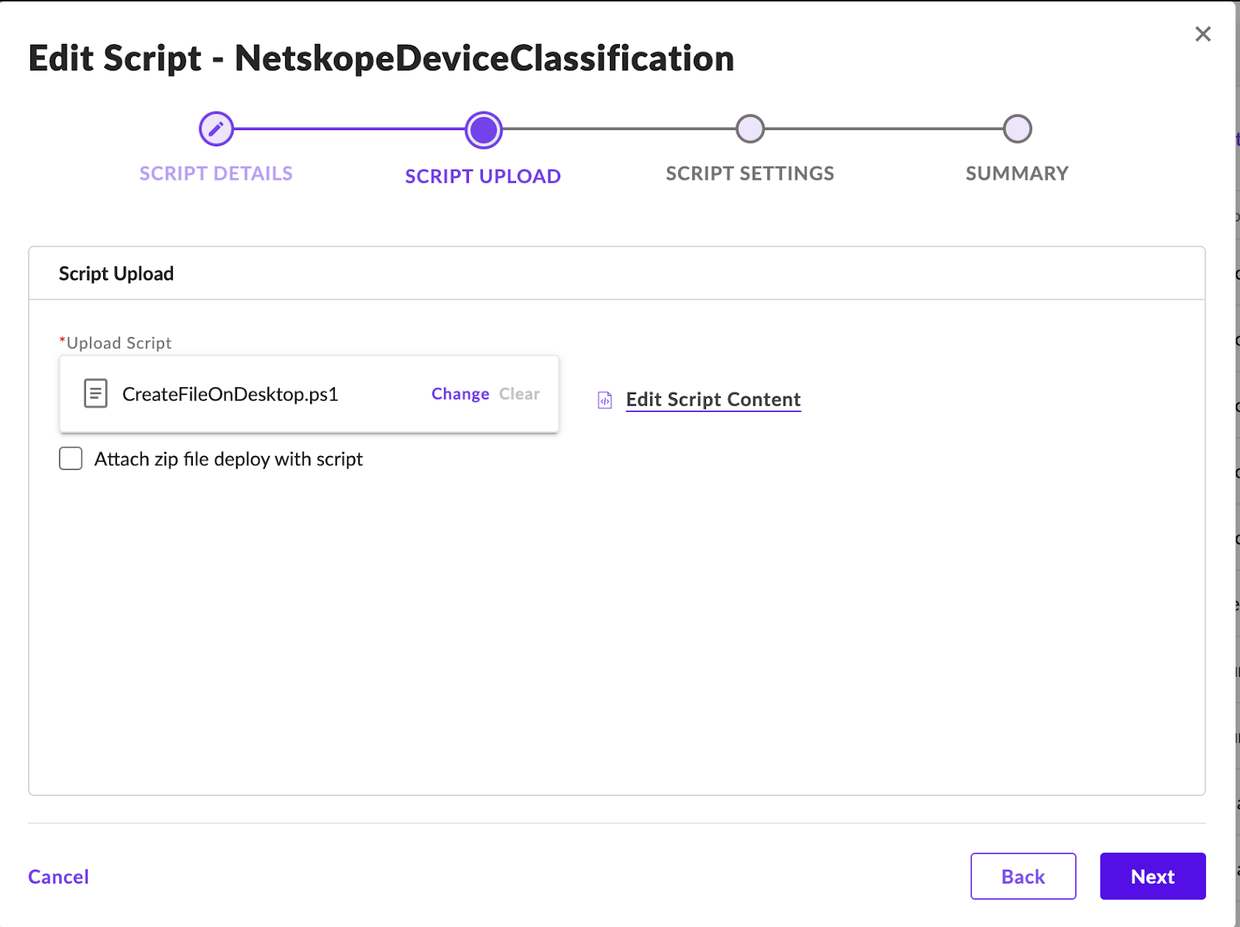Open Edit Script Content link
The image size is (1240, 927).
pyautogui.click(x=713, y=400)
